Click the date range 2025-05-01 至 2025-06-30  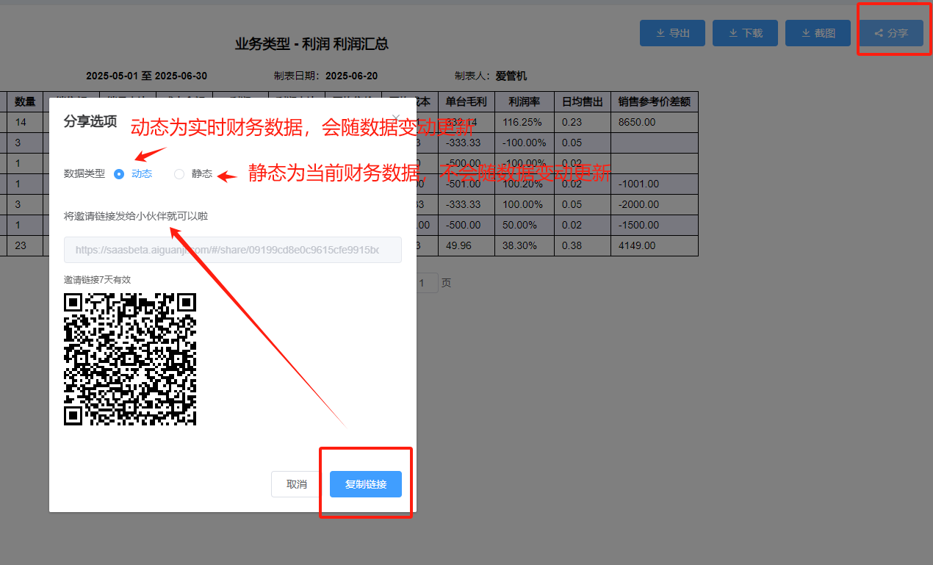146,76
